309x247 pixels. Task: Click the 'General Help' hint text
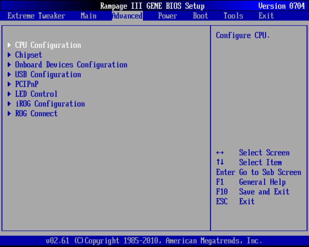click(x=262, y=182)
